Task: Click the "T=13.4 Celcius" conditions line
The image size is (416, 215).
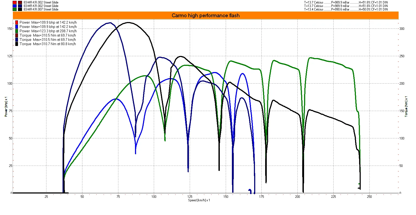Action: pyautogui.click(x=346, y=9)
